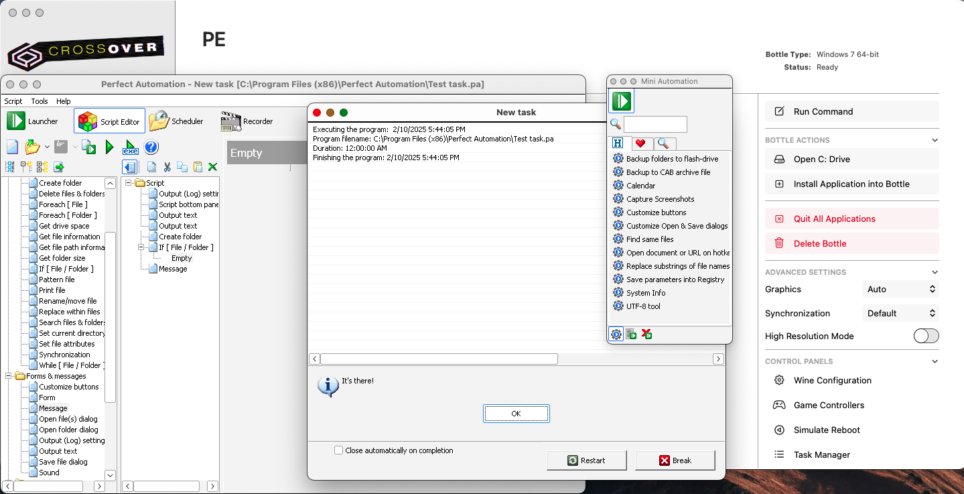Switch to the Scheduler view
Screen dimensions: 964x494
coord(176,121)
